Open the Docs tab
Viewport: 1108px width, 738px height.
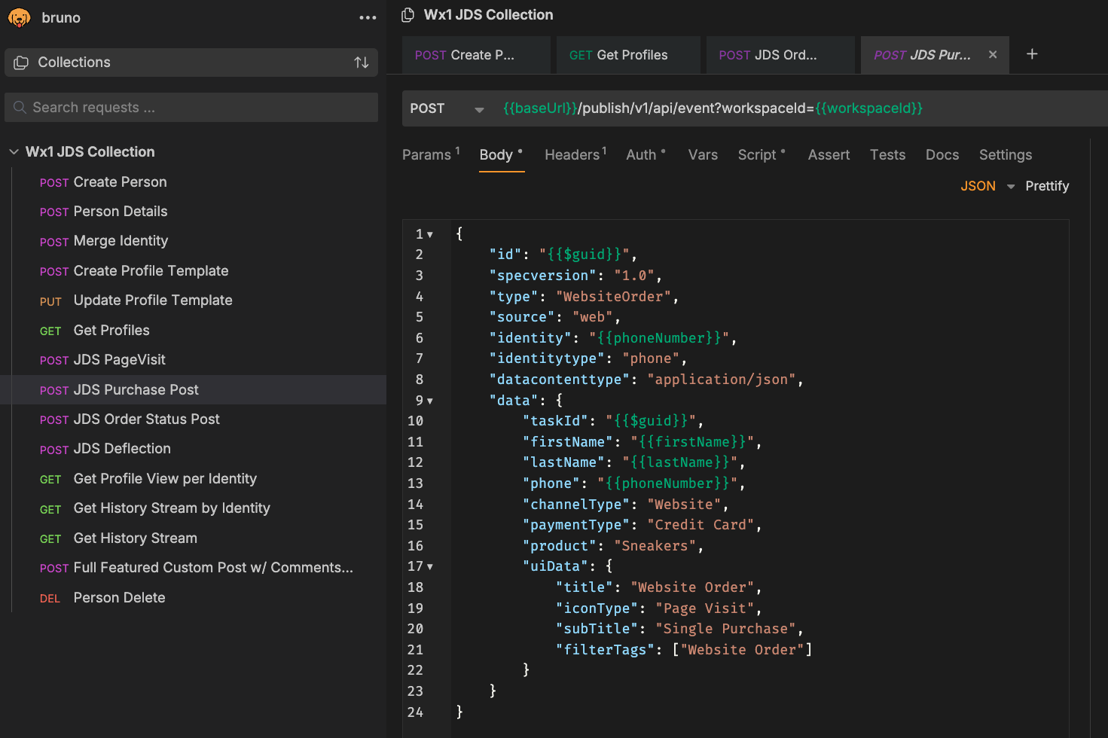[942, 154]
